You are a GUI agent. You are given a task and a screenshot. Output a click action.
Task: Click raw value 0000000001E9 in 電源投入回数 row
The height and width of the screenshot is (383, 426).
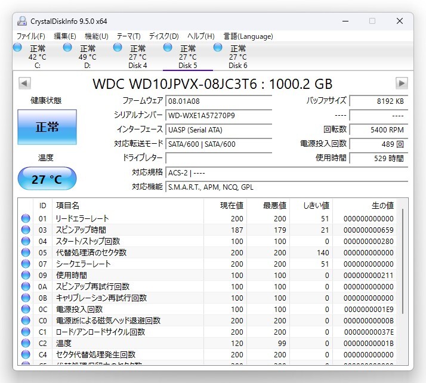click(369, 310)
